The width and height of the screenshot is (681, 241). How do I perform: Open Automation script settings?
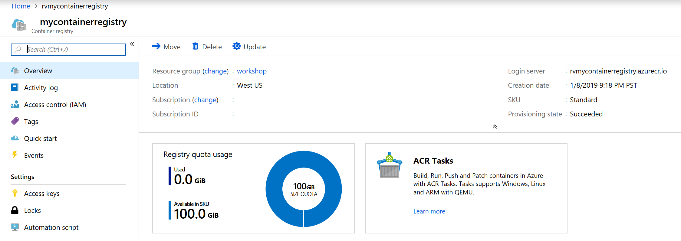pos(69,227)
